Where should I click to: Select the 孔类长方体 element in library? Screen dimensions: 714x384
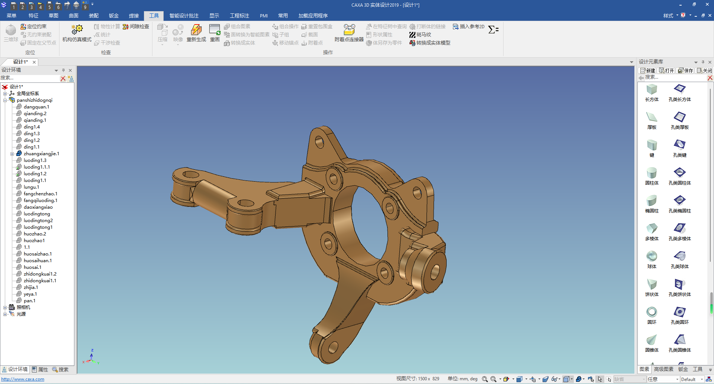679,92
